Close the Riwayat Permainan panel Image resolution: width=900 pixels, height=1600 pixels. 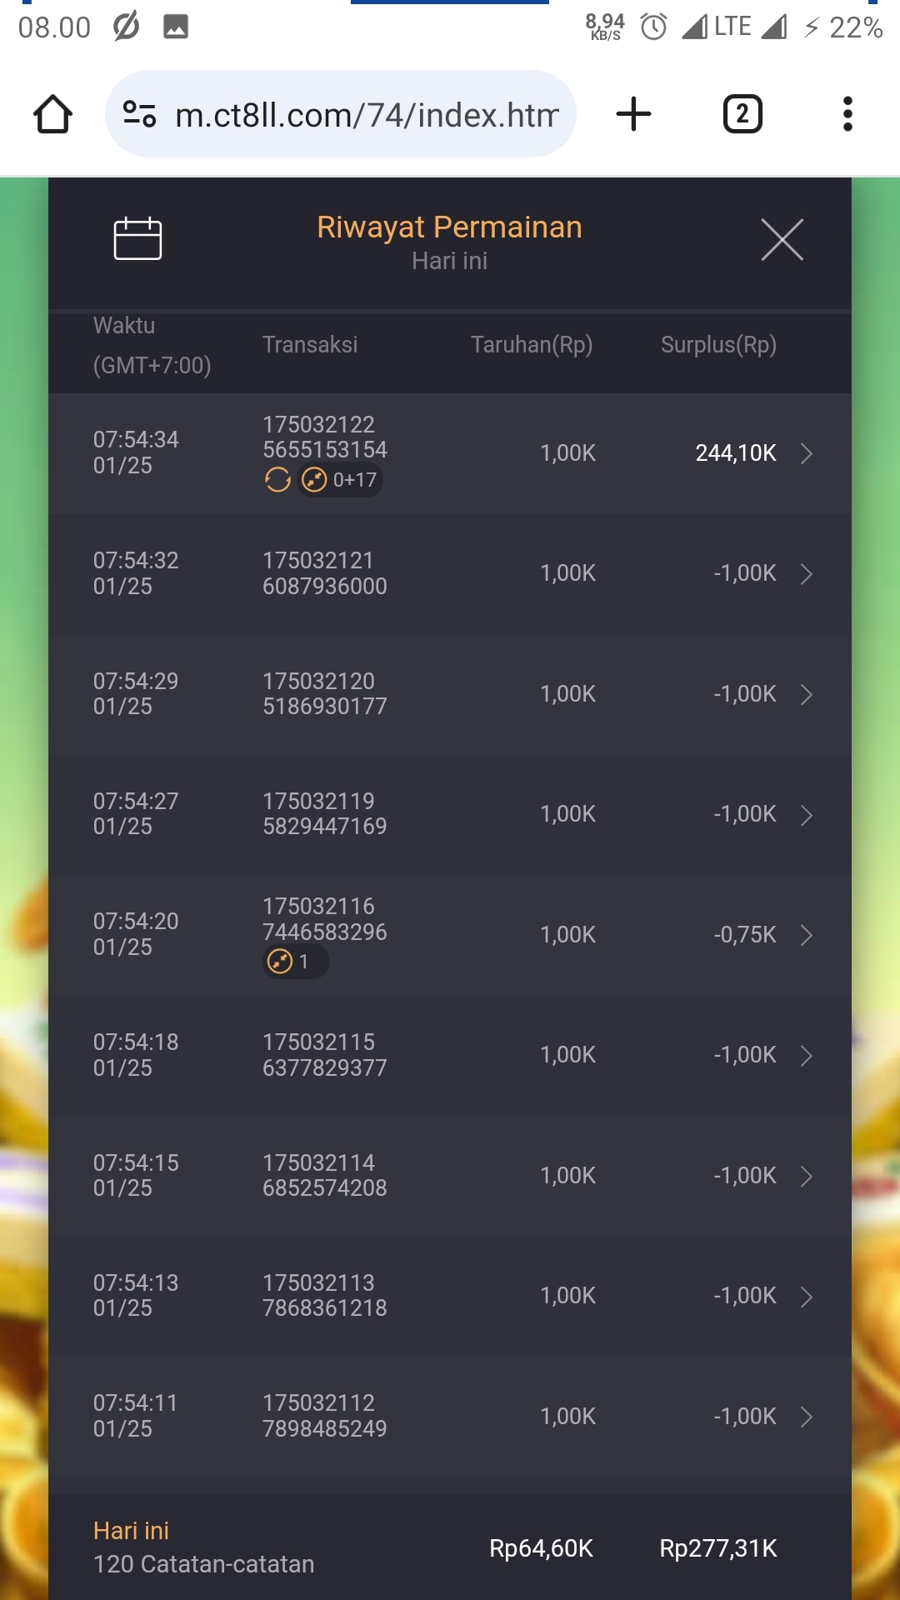[x=782, y=240]
